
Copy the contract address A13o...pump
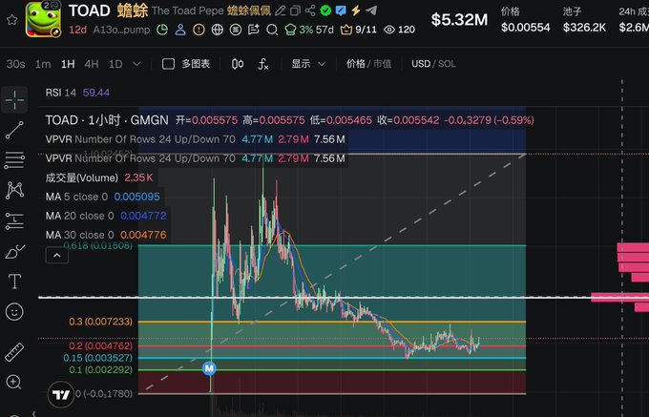click(121, 30)
